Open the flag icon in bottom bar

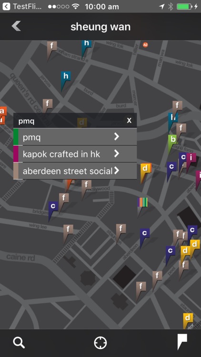click(182, 342)
